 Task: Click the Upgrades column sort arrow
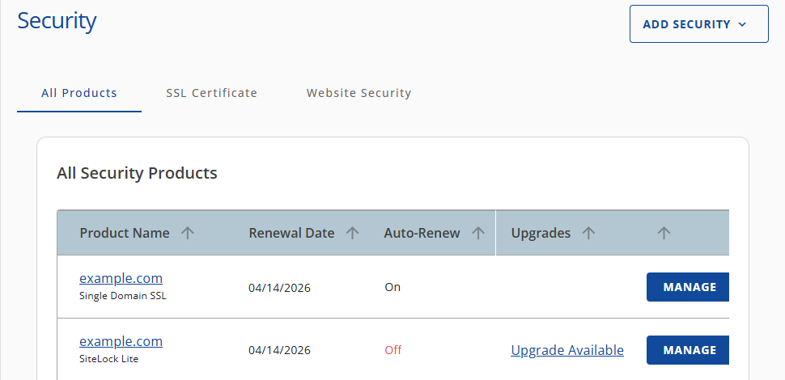point(588,233)
